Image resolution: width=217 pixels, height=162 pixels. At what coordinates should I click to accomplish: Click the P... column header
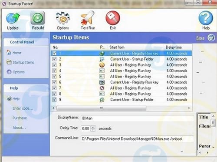(102, 47)
